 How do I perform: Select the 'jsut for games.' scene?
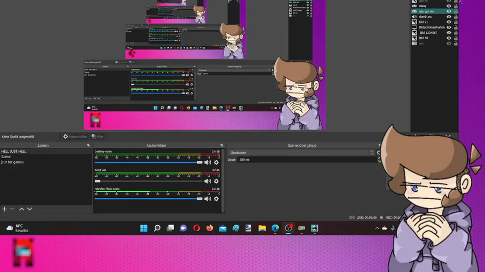pyautogui.click(x=46, y=162)
